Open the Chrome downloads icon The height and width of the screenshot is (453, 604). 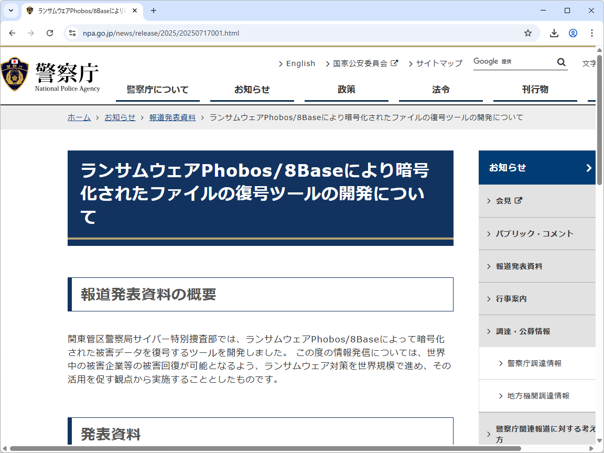point(554,33)
